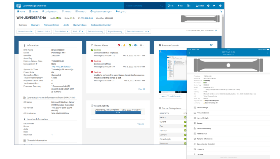
Task: Filter alerts by warning triangle icon
Action: pyautogui.click(x=125, y=45)
